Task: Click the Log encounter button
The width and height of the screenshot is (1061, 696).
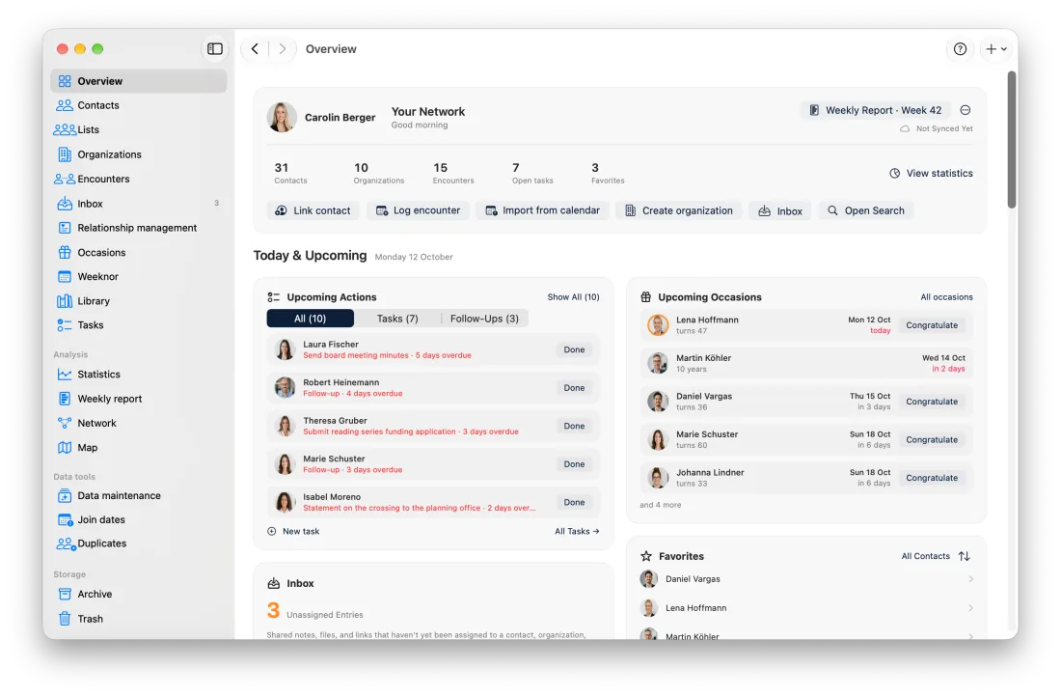Action: pyautogui.click(x=419, y=210)
